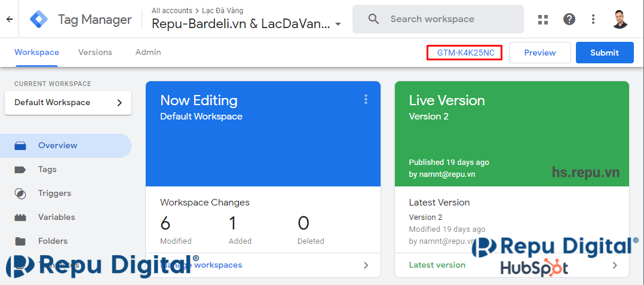Click the Latest version chevron arrow
This screenshot has width=644, height=285.
(615, 265)
